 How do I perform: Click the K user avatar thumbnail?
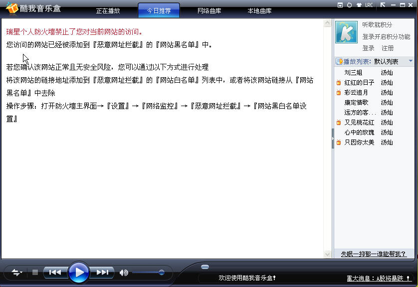[346, 32]
